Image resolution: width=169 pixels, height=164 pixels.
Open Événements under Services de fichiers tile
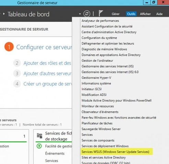tap(55, 153)
